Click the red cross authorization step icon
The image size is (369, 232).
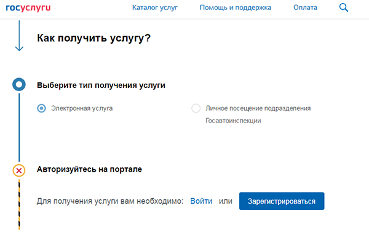point(19,170)
